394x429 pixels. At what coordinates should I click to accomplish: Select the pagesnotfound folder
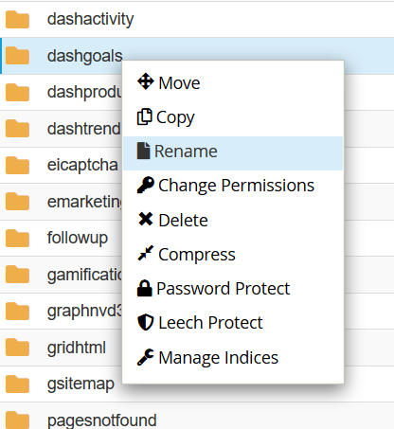click(x=101, y=420)
